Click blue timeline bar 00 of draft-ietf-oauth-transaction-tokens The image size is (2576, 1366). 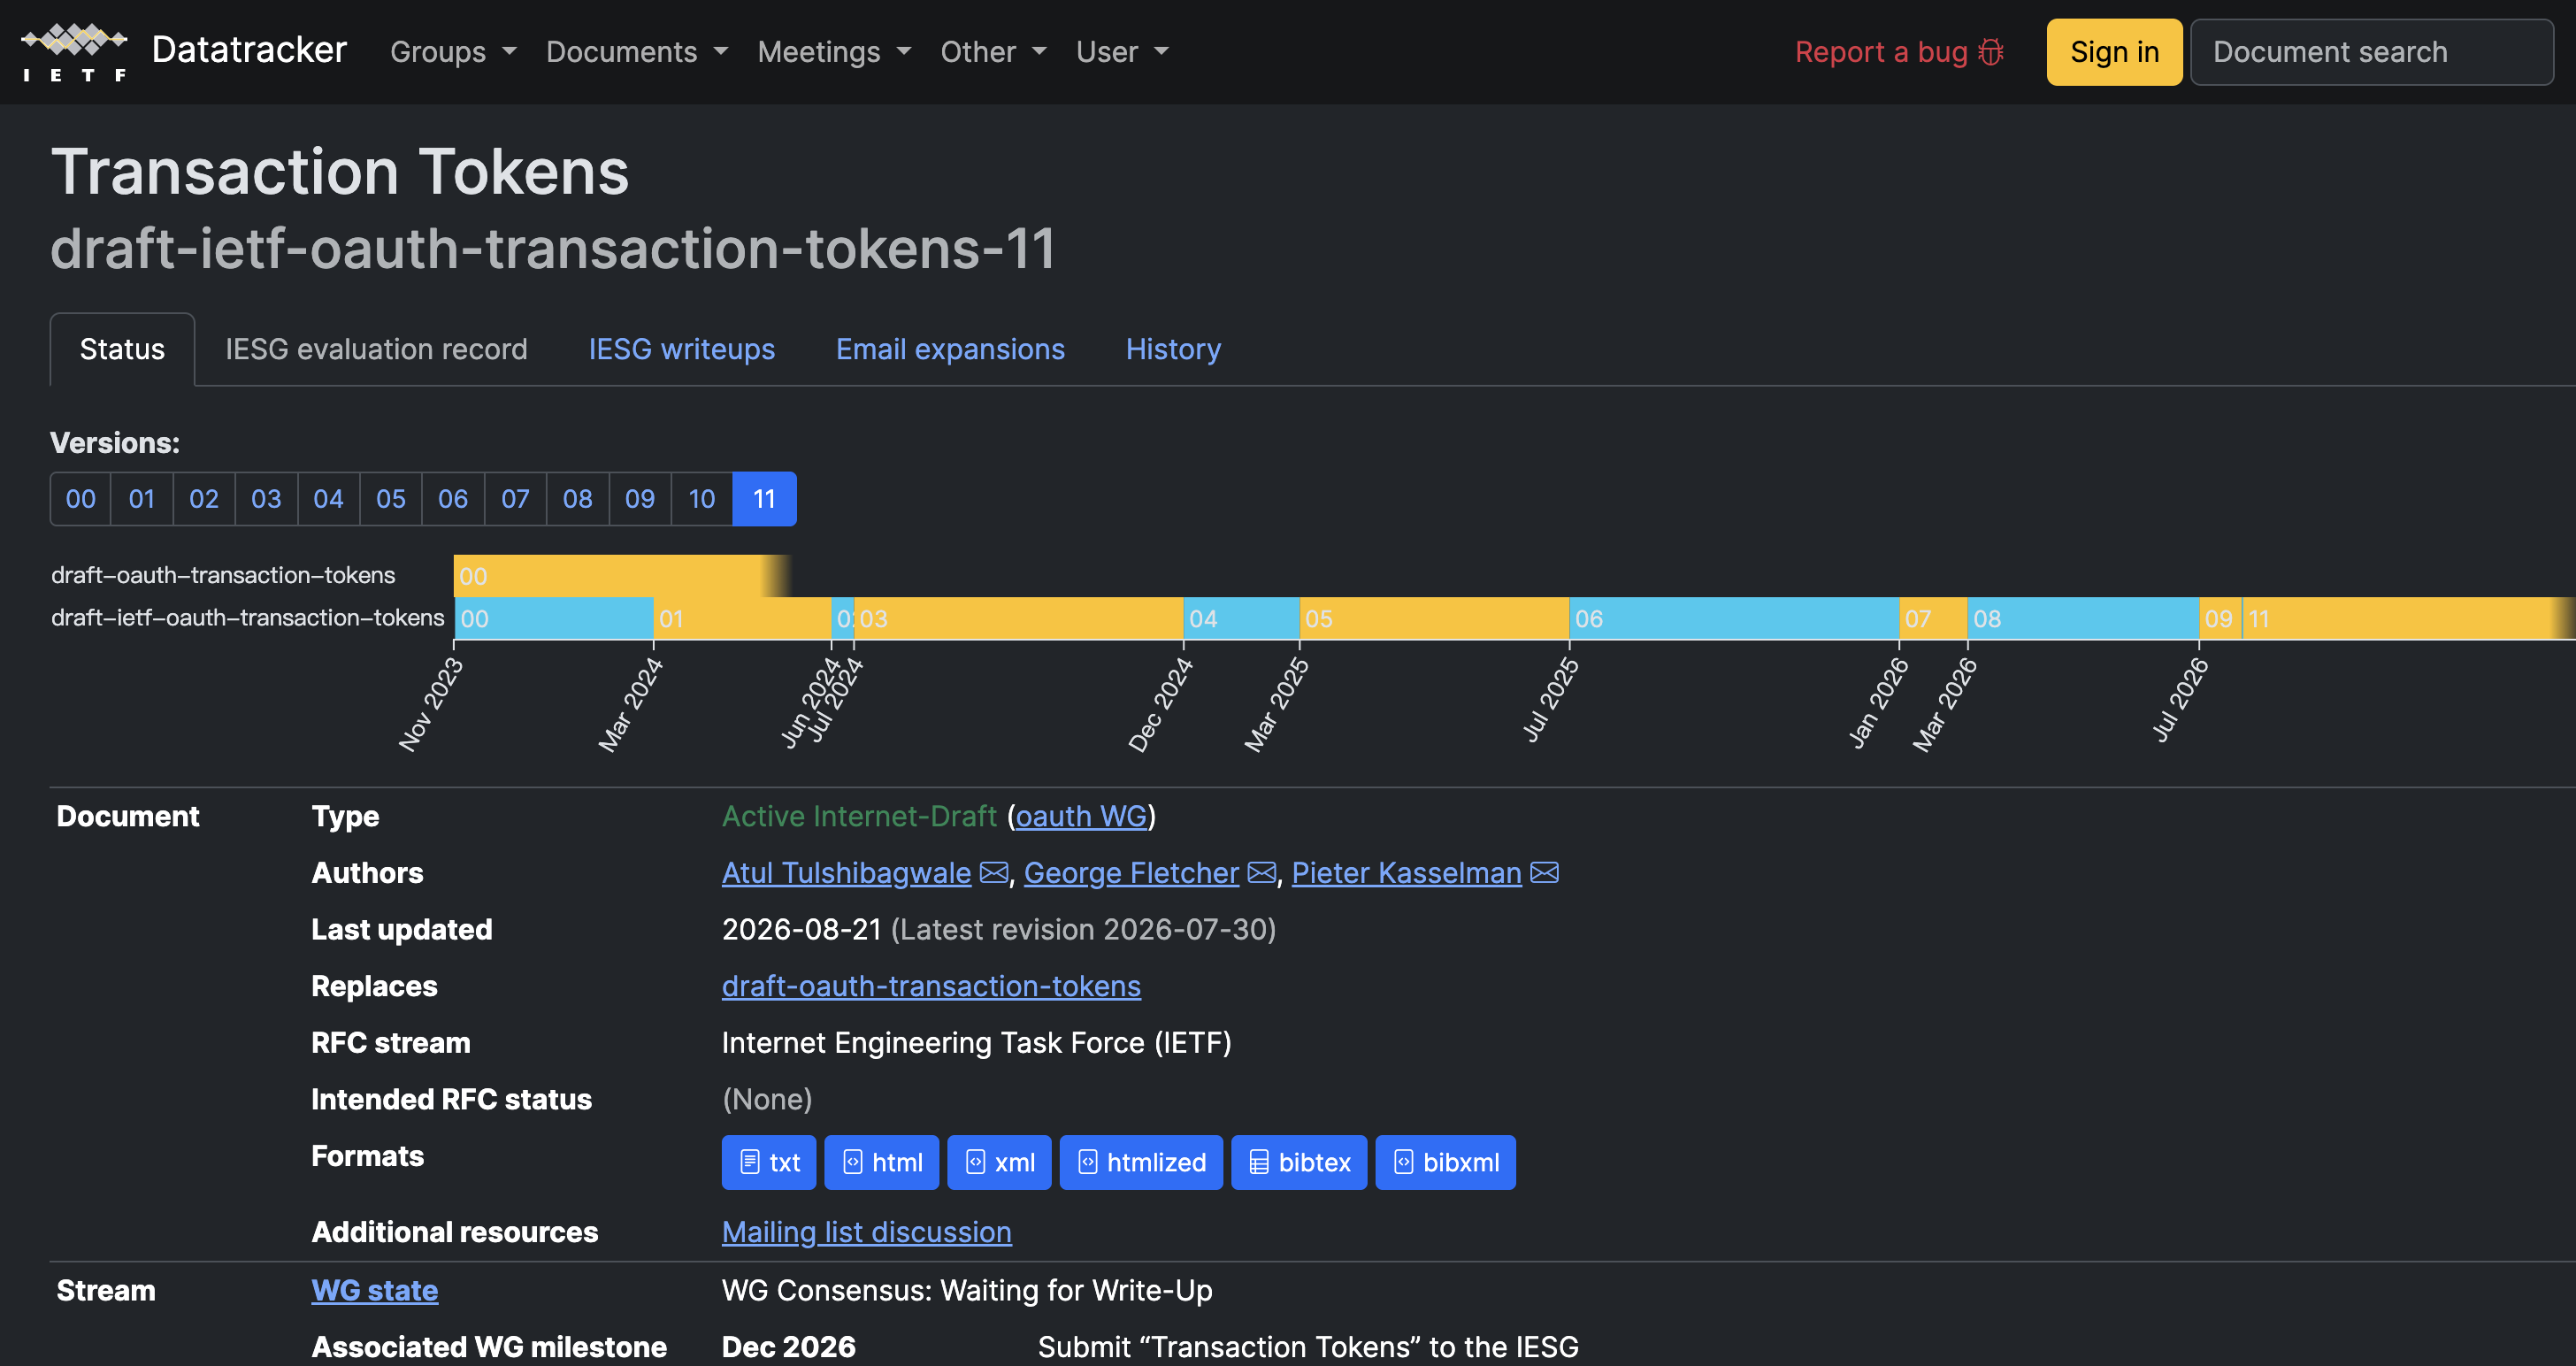[x=554, y=619]
